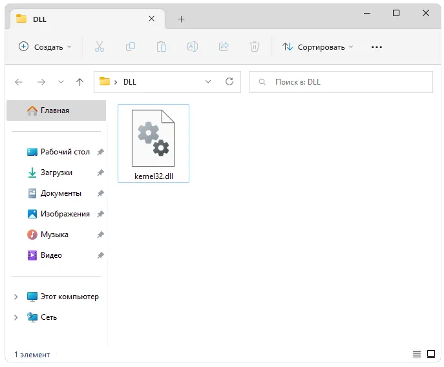This screenshot has height=367, width=444.
Task: Switch to details list view icon
Action: (x=417, y=354)
